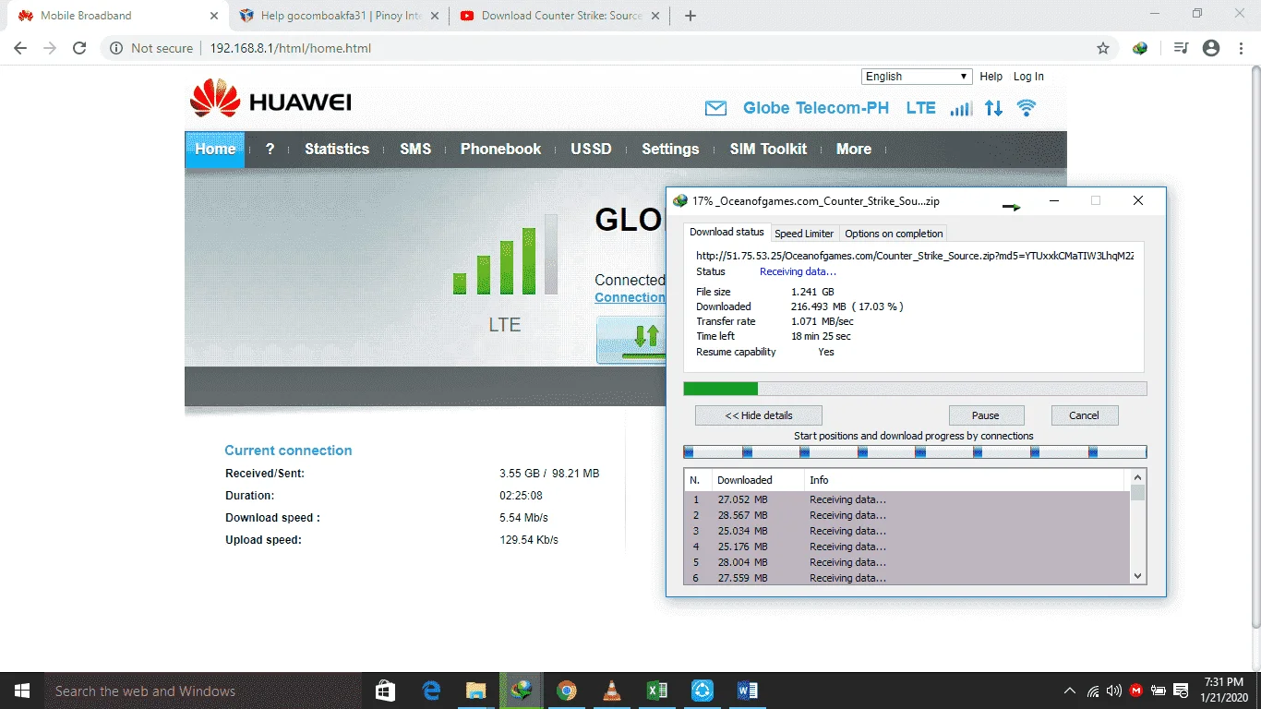
Task: Open Settings in the Huawei navigation bar
Action: pos(670,149)
